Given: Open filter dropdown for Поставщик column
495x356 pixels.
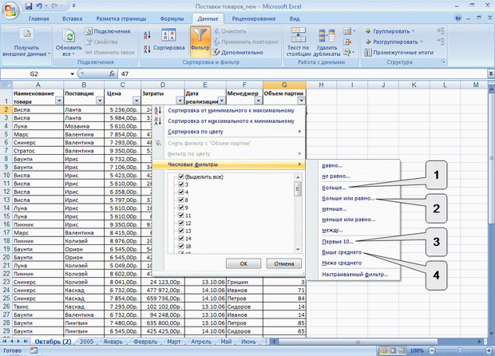Looking at the screenshot, I should click(x=100, y=101).
